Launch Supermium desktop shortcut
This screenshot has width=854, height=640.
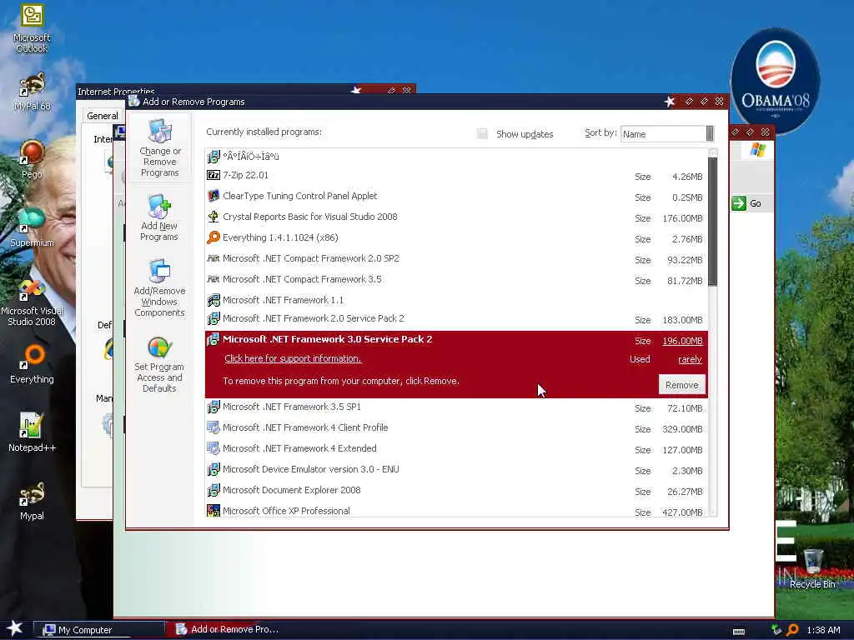coord(32,227)
